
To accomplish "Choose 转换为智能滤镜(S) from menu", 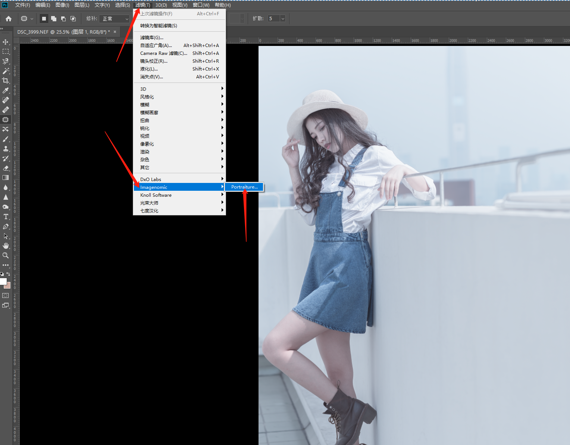I will pyautogui.click(x=159, y=26).
